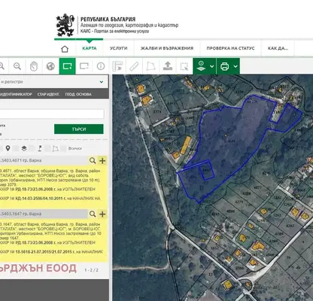Click the layers stack filter icon
The height and width of the screenshot is (301, 313).
pos(24,148)
